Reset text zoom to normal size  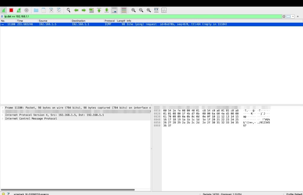click(x=149, y=10)
